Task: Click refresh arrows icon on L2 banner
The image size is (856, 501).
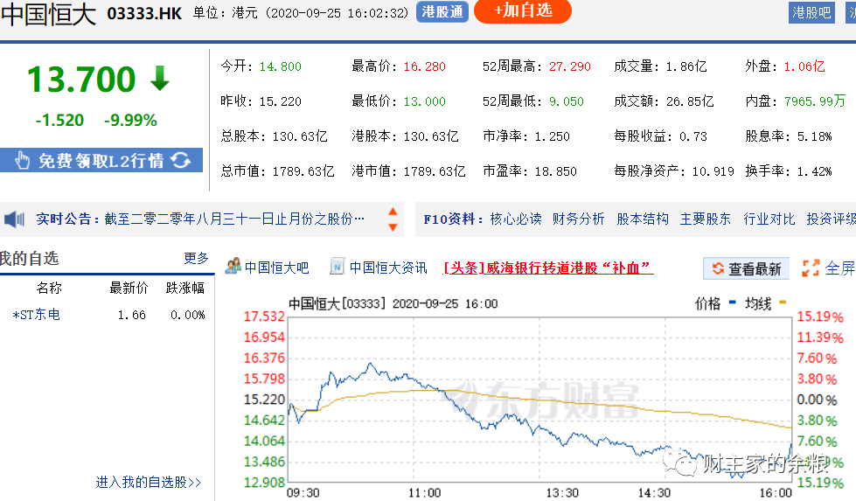Action: [x=181, y=160]
